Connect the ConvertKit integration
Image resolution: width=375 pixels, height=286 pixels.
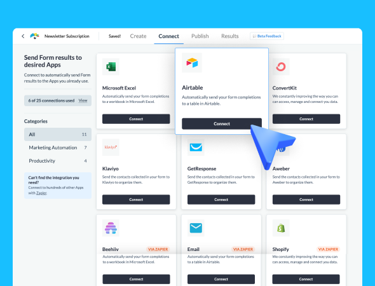(x=306, y=119)
